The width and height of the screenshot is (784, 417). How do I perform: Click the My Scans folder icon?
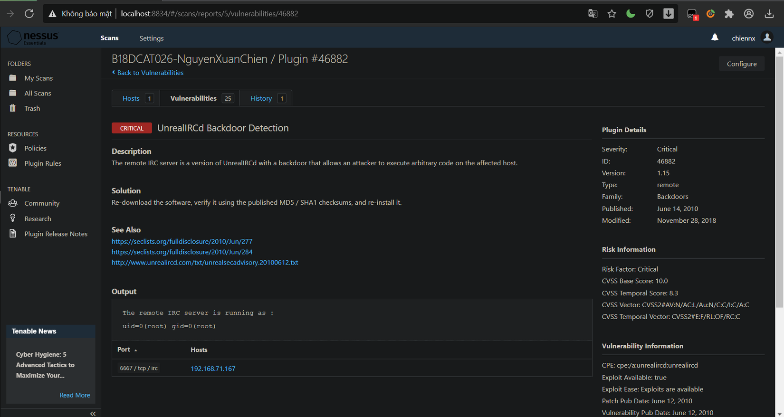13,78
